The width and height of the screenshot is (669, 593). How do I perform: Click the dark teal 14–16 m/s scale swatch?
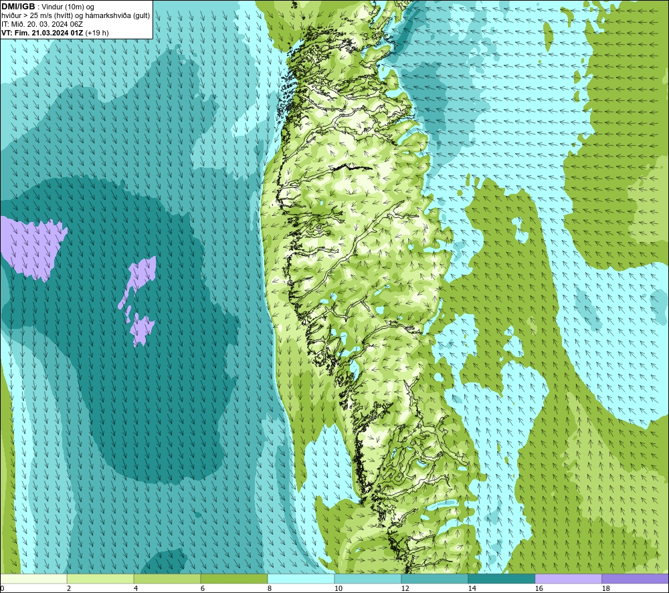(x=501, y=578)
